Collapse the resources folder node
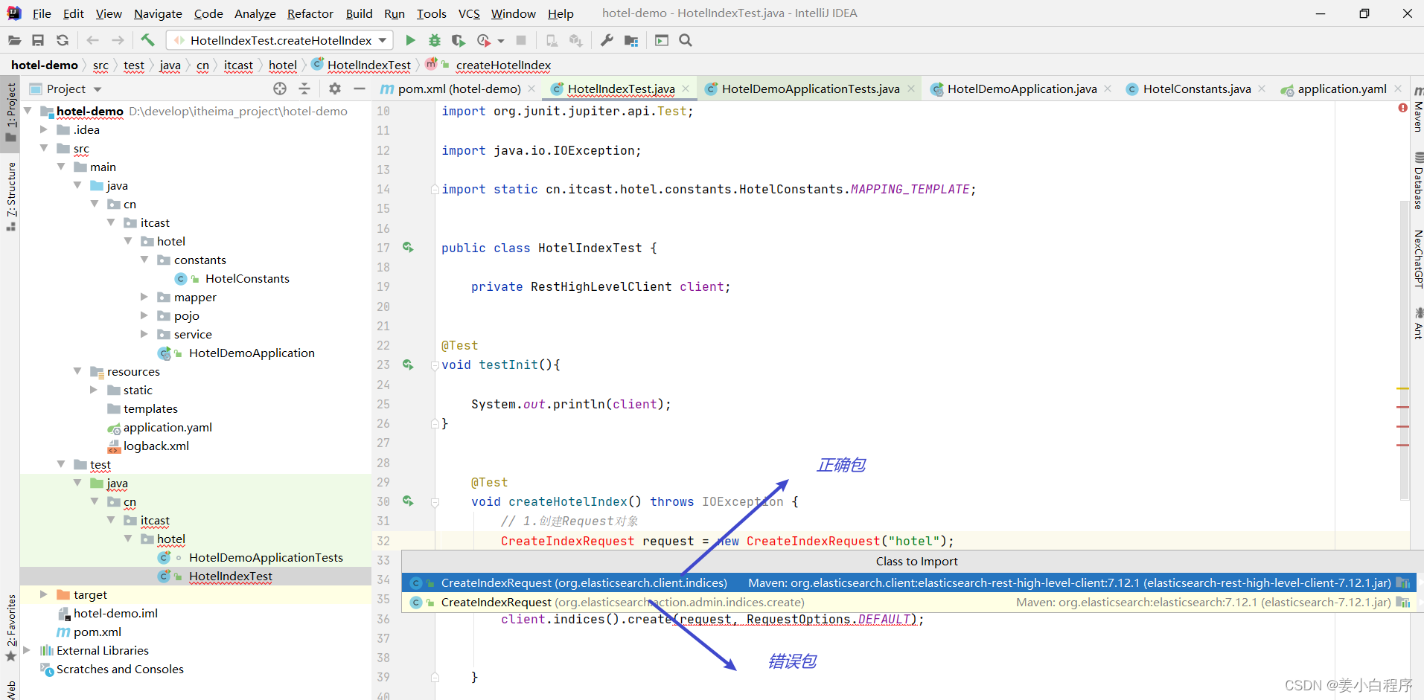 (x=77, y=371)
